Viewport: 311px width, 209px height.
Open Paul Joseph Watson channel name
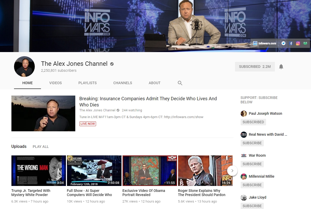pyautogui.click(x=265, y=113)
